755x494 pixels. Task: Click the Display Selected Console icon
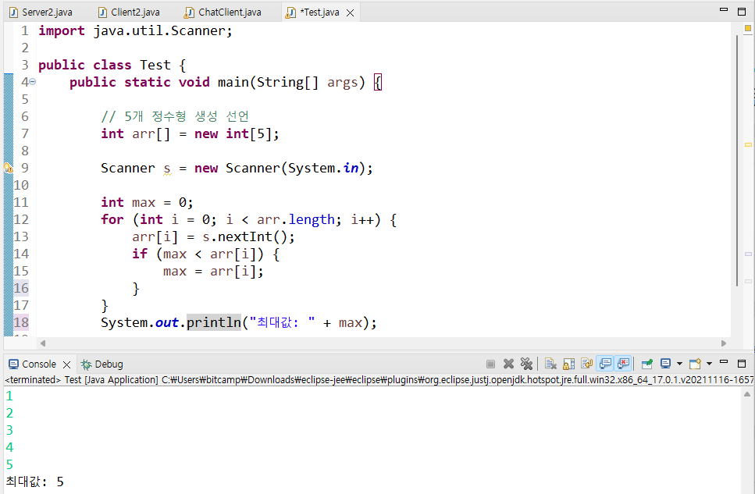pyautogui.click(x=666, y=364)
